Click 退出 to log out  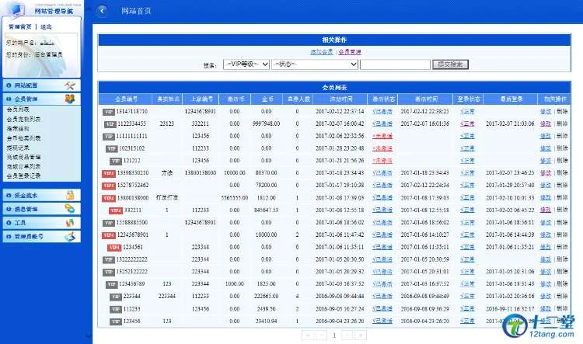[x=46, y=26]
